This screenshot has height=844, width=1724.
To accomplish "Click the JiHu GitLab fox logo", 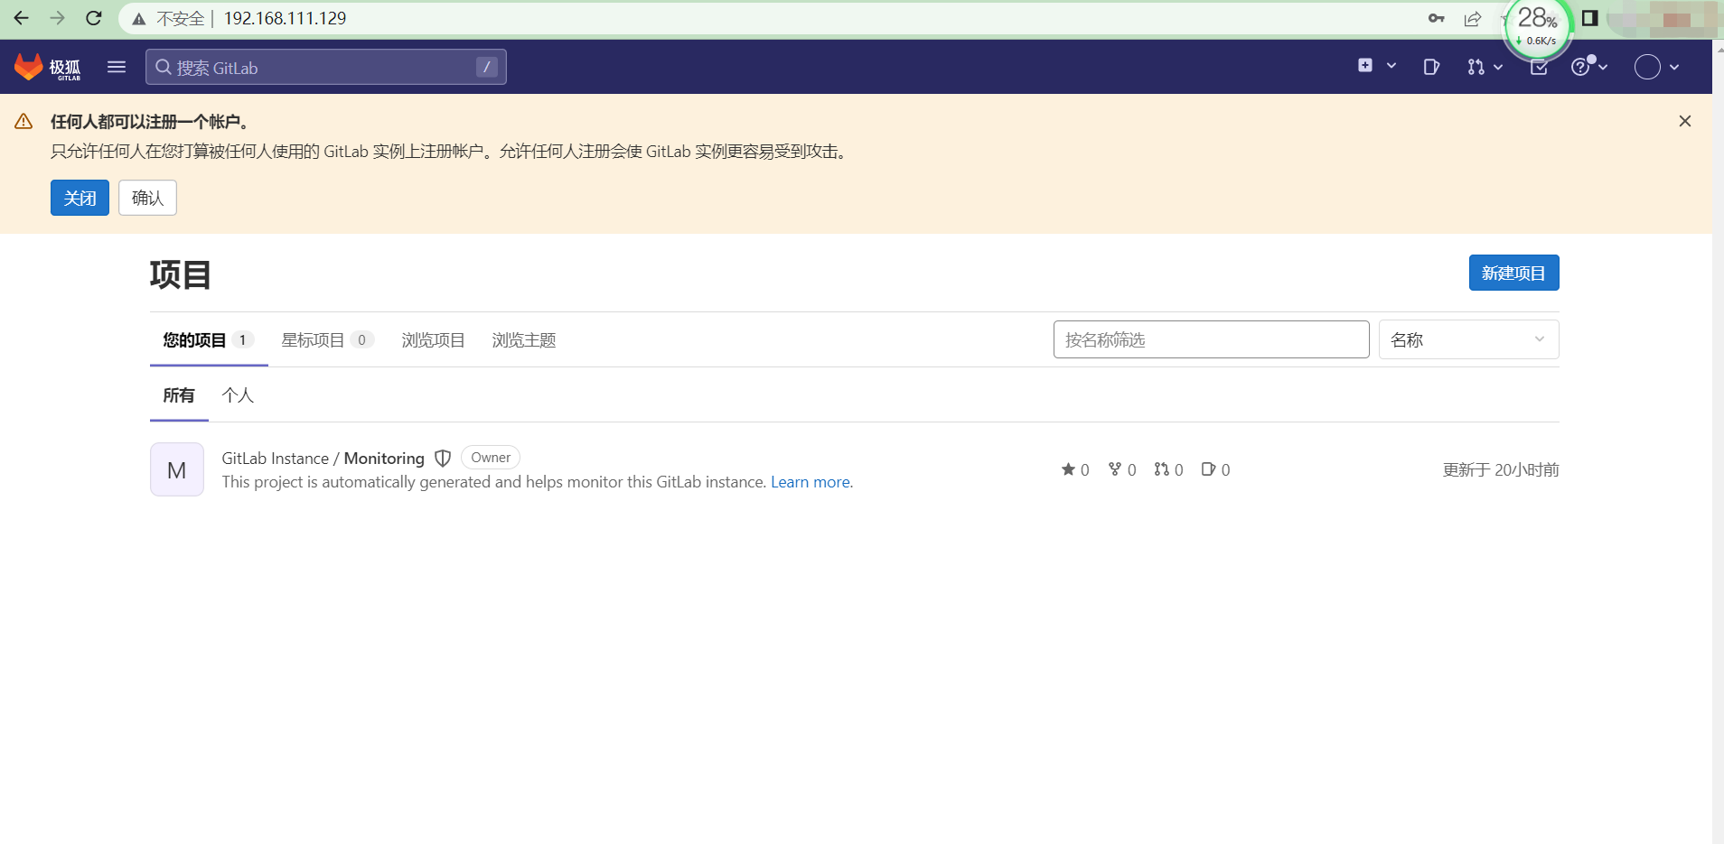I will coord(47,67).
